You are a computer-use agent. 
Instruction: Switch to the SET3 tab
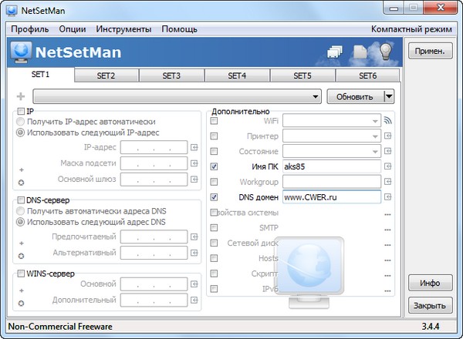click(x=171, y=76)
